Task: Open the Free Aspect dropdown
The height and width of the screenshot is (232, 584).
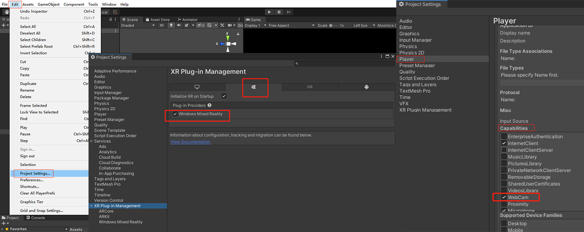Action: [291, 26]
